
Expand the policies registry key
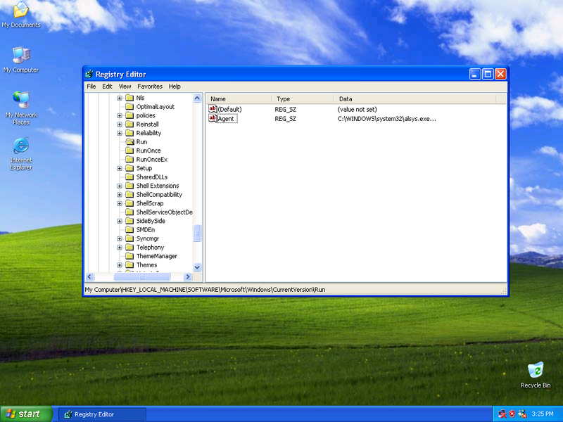[x=120, y=115]
